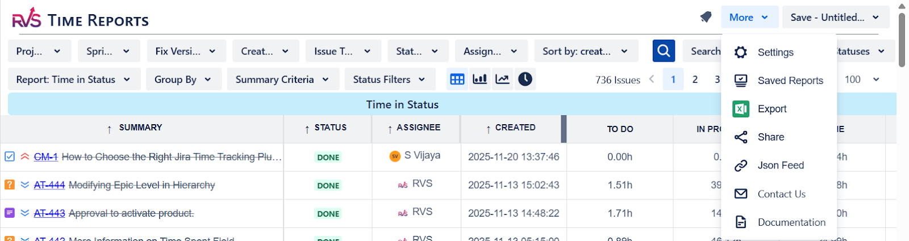Click the Documentation page icon
Viewport: 909px width, 241px height.
(x=741, y=222)
